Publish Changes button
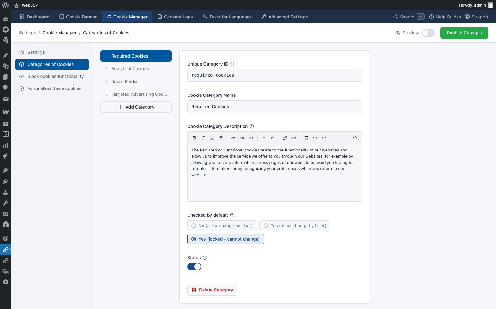496x309 pixels. (464, 33)
